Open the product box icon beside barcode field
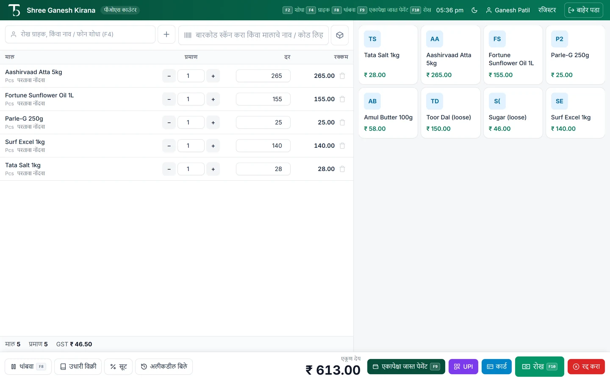The image size is (610, 381). 340,35
